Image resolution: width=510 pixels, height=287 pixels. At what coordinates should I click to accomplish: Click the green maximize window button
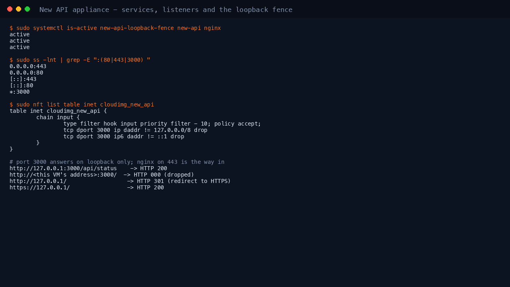click(x=27, y=9)
